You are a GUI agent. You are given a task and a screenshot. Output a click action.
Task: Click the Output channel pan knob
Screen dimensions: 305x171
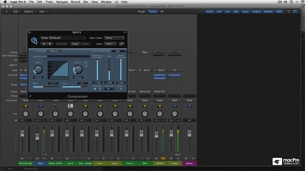[x=174, y=114]
